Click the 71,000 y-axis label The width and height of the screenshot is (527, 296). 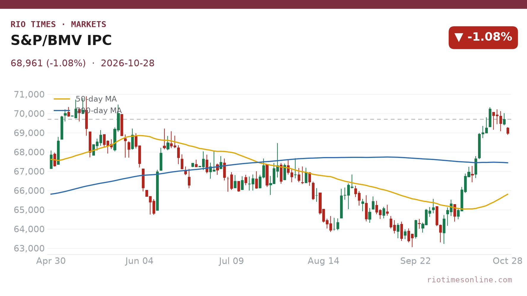tap(29, 95)
